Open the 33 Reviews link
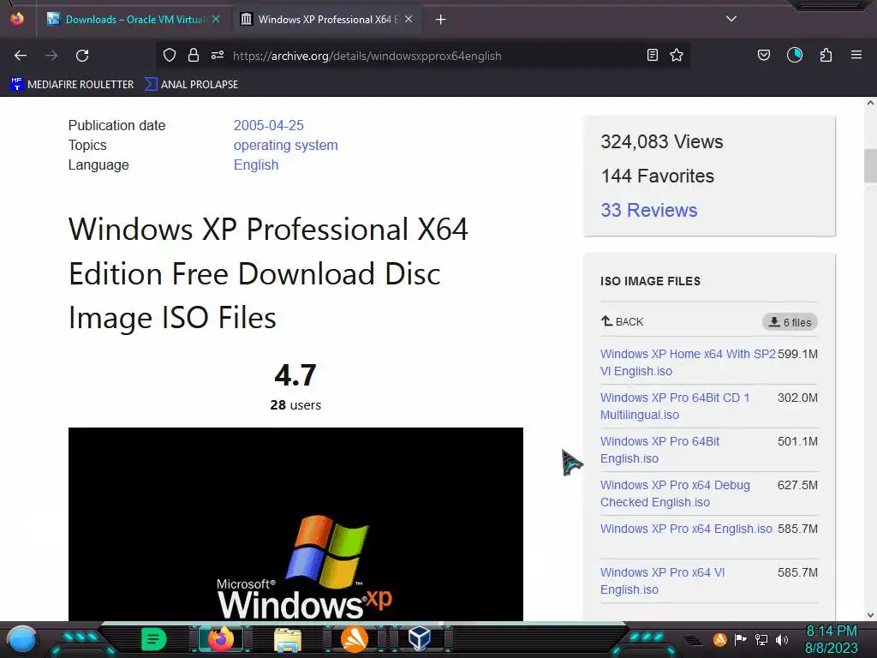 [x=649, y=211]
